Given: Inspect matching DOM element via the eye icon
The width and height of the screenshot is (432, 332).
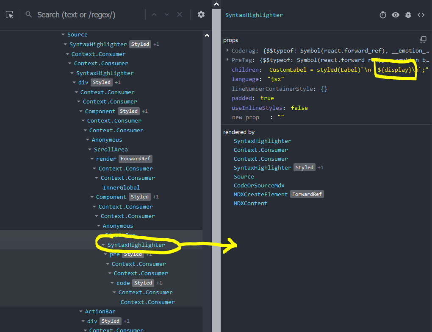Looking at the screenshot, I should (x=395, y=14).
